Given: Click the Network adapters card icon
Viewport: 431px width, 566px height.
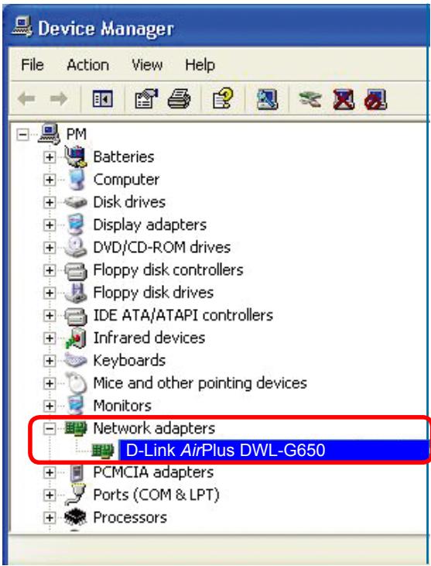Looking at the screenshot, I should 76,428.
